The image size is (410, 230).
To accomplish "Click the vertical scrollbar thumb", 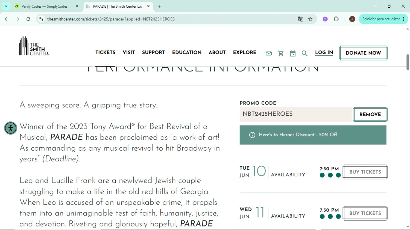I will (408, 62).
